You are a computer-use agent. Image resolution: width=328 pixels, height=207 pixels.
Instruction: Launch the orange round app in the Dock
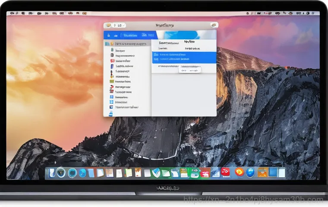tap(239, 172)
